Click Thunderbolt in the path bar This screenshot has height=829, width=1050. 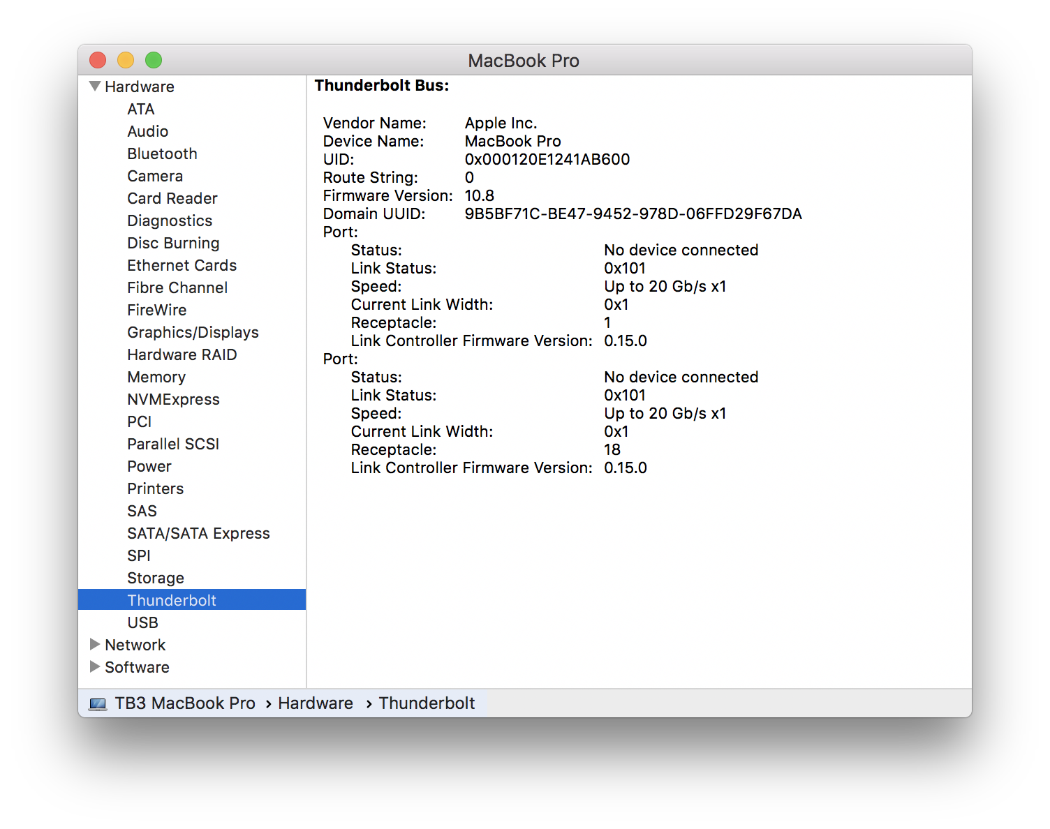[x=427, y=703]
